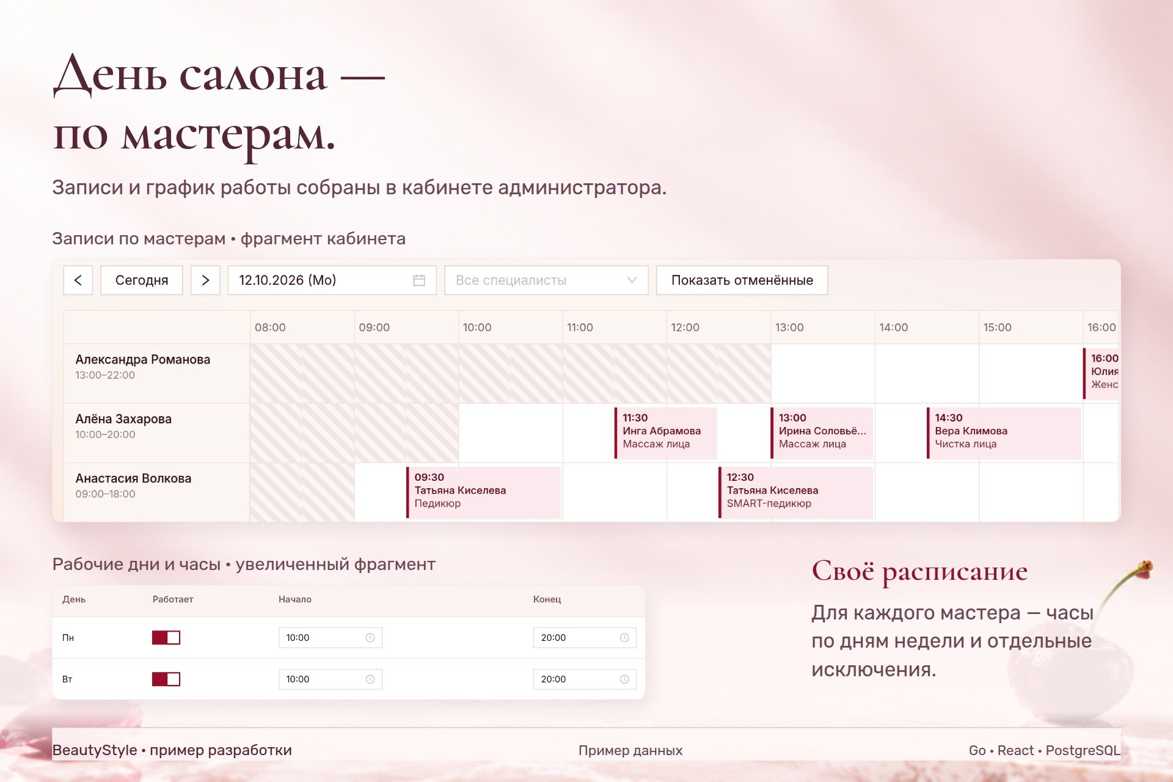Click working hours 13:00–22:00 text
The width and height of the screenshot is (1173, 782).
(105, 375)
